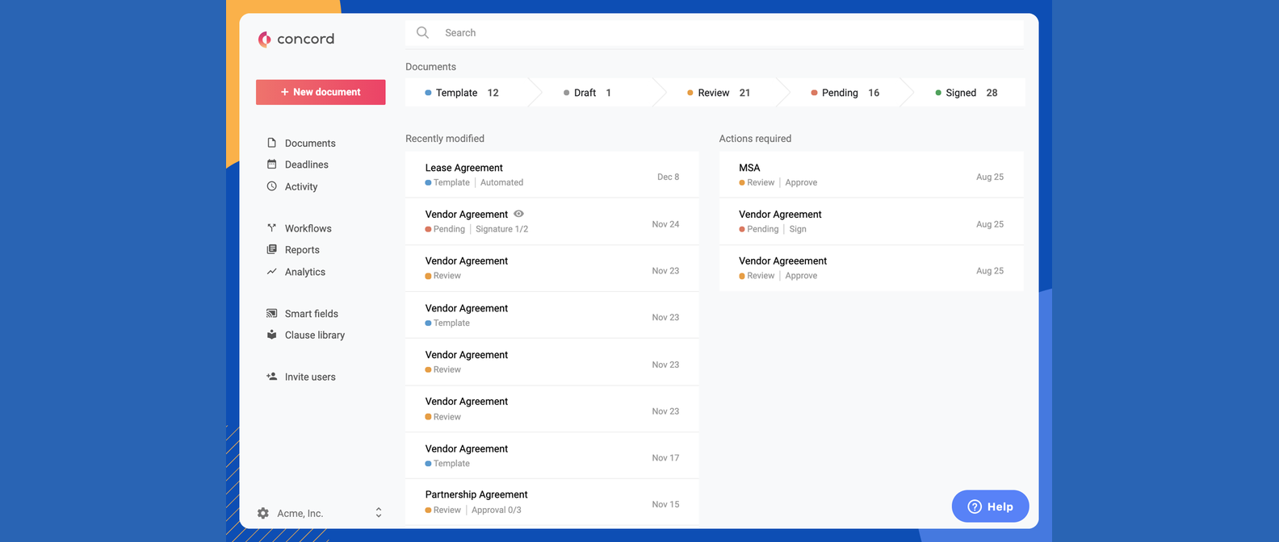Image resolution: width=1279 pixels, height=542 pixels.
Task: Click the Reports icon in sidebar
Action: 271,249
